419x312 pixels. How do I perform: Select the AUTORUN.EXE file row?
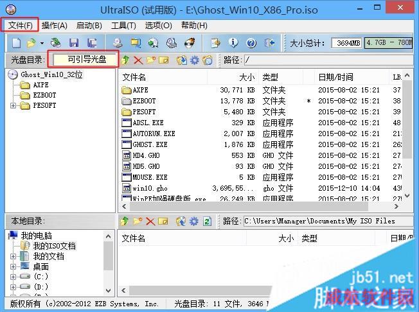coord(260,134)
